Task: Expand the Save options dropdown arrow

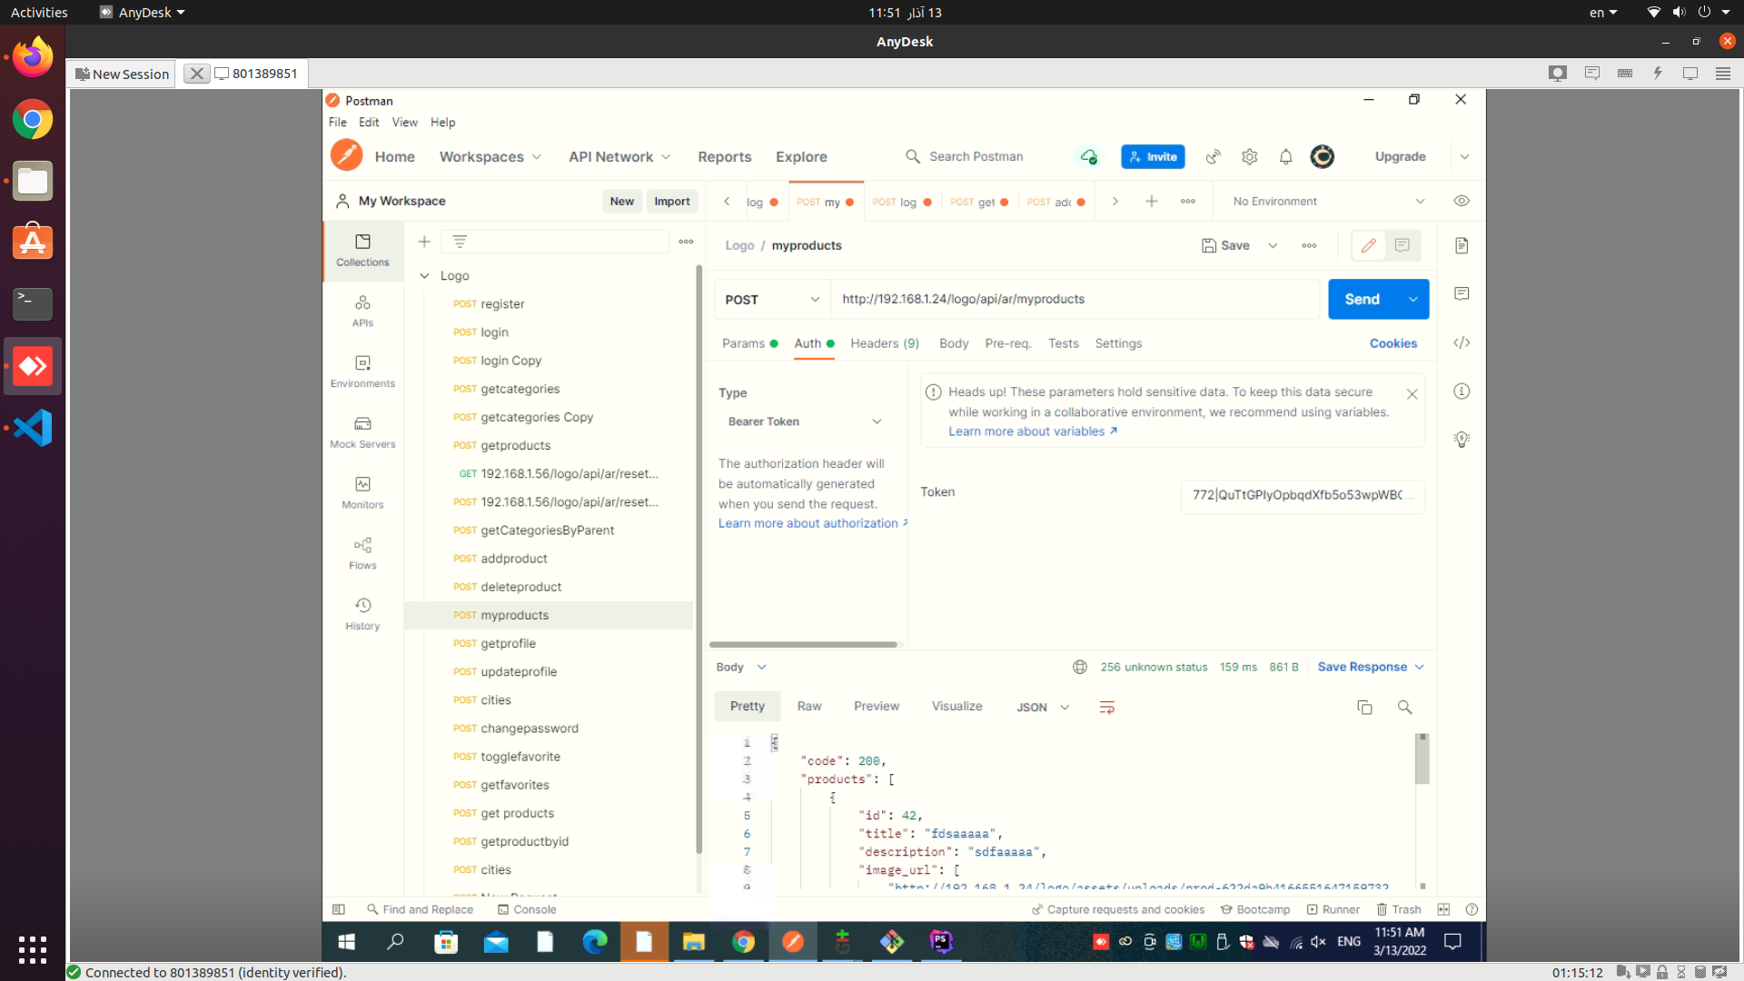Action: click(x=1273, y=245)
